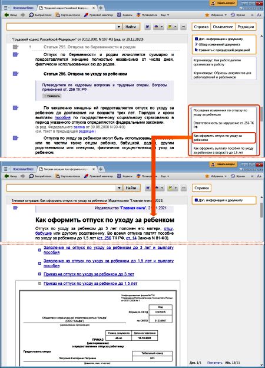
Task: Open Правовой навигатор in the top window
Action: (98, 15)
